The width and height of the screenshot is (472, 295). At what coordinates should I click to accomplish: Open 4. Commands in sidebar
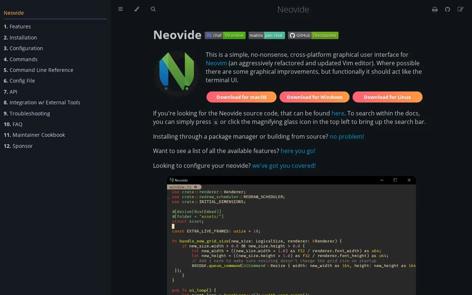[x=21, y=59]
